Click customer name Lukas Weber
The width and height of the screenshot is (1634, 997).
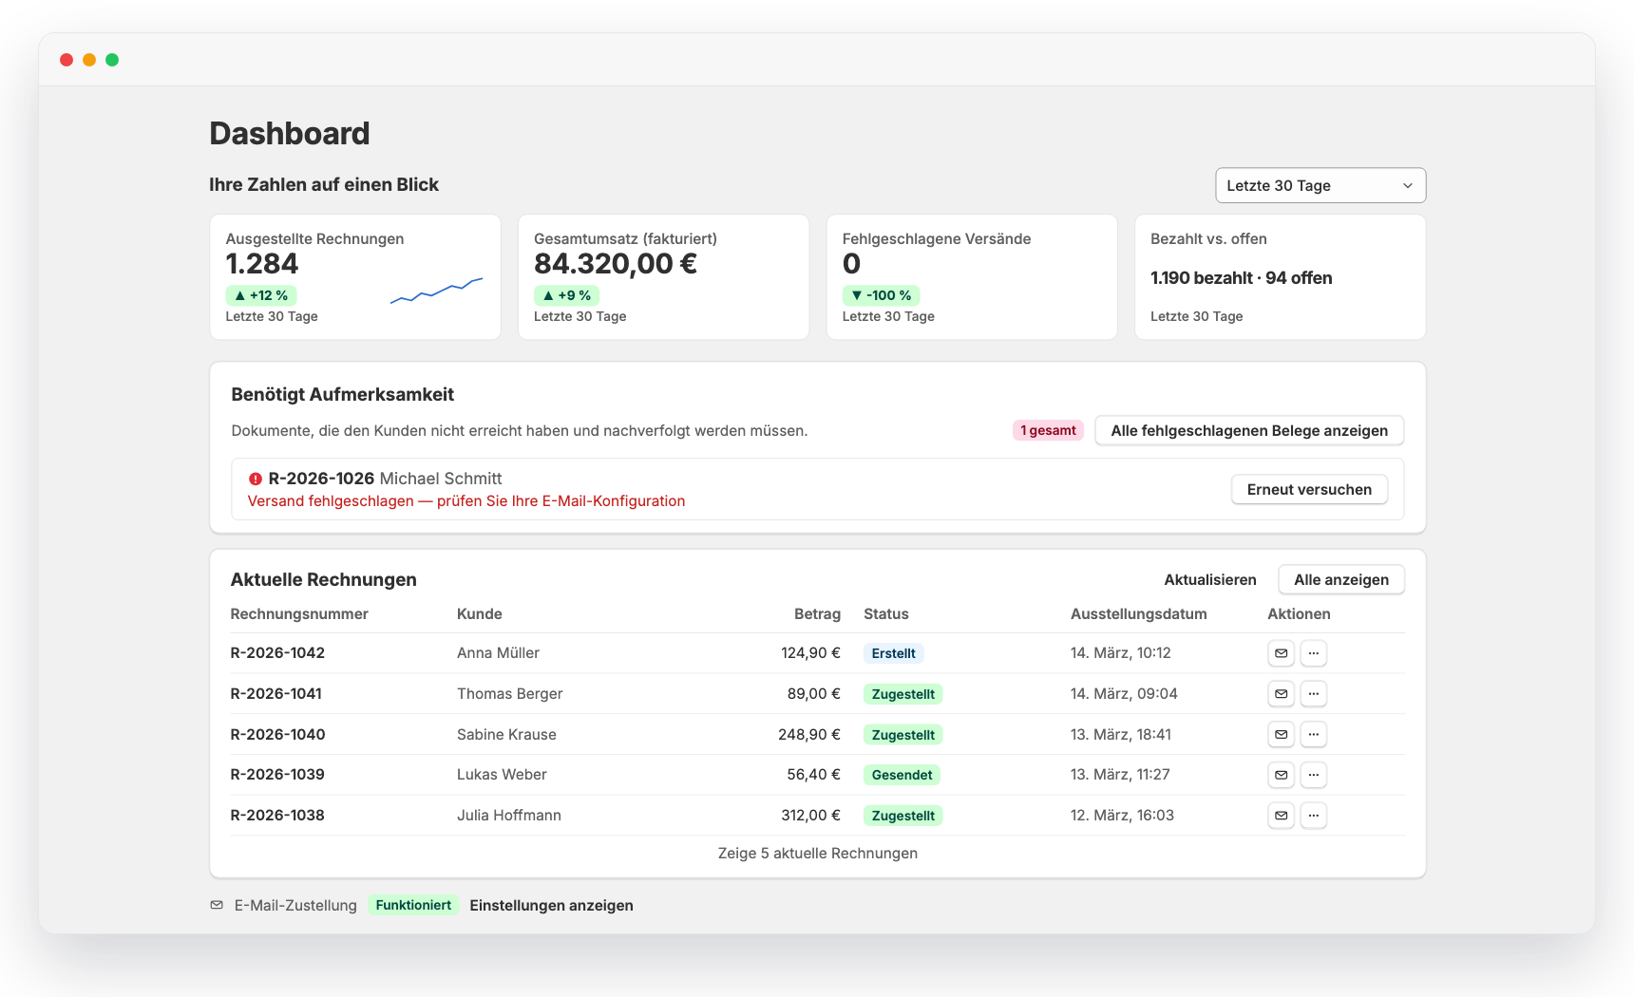pos(502,775)
